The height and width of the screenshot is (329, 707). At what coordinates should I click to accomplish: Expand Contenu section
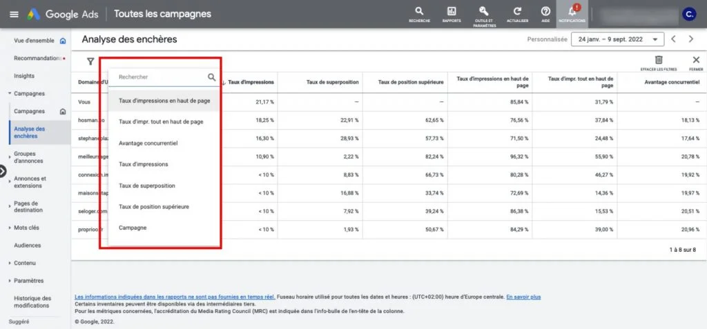[x=10, y=263]
